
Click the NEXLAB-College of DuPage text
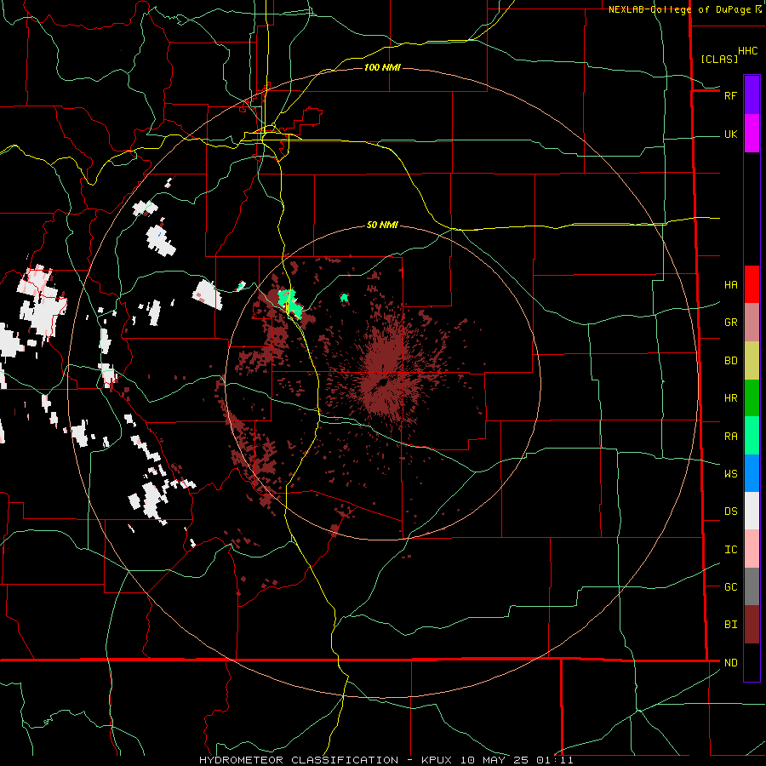[679, 9]
